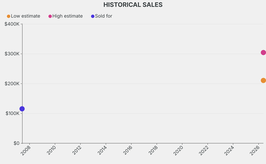Select the blue sold-for data point
Screen dimensions: 266x164
click(x=22, y=109)
